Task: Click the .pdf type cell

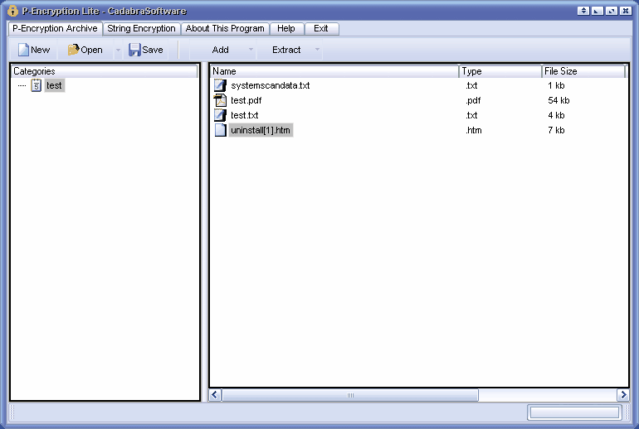Action: (x=473, y=100)
